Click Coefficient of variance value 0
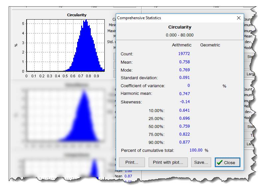Viewport: 263px width, 189px height. pyautogui.click(x=189, y=86)
